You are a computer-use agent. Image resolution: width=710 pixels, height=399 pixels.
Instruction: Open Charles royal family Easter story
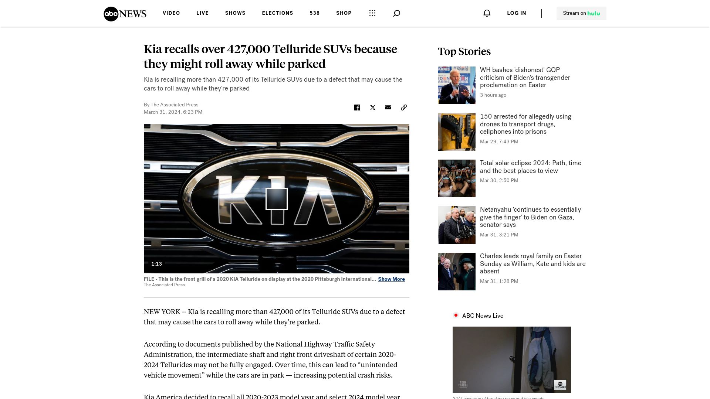click(532, 264)
